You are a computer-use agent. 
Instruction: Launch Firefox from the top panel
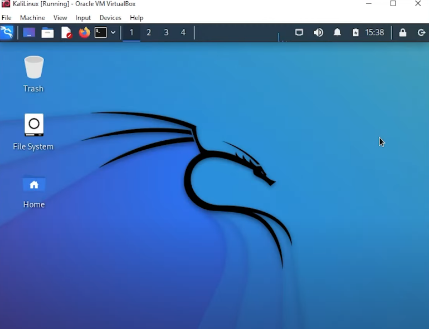pos(84,32)
